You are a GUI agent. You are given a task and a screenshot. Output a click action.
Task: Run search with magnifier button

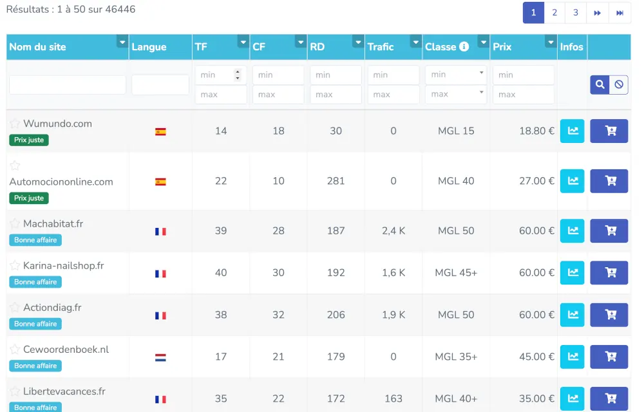click(x=600, y=84)
